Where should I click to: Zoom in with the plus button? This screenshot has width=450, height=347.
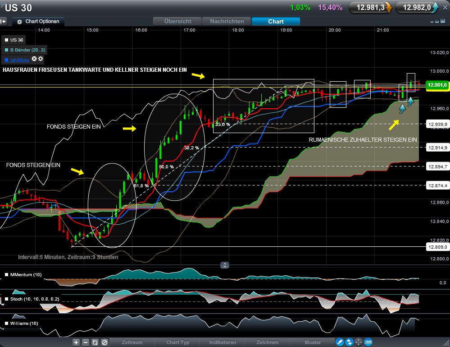[x=76, y=342]
